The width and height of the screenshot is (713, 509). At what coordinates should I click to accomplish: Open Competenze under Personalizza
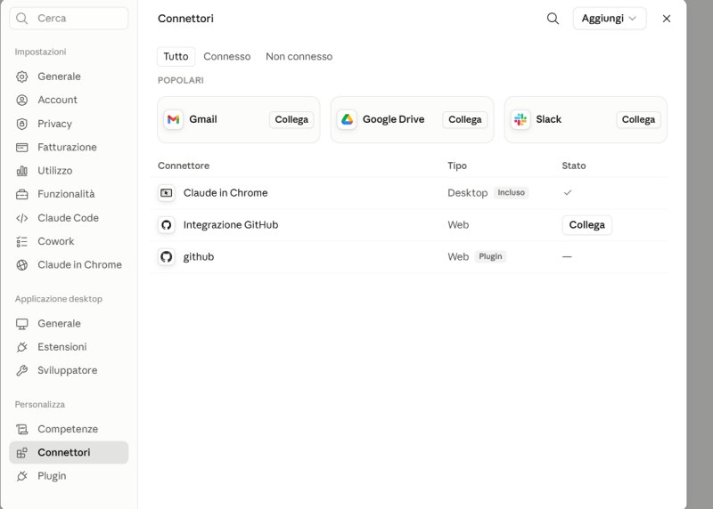[69, 429]
